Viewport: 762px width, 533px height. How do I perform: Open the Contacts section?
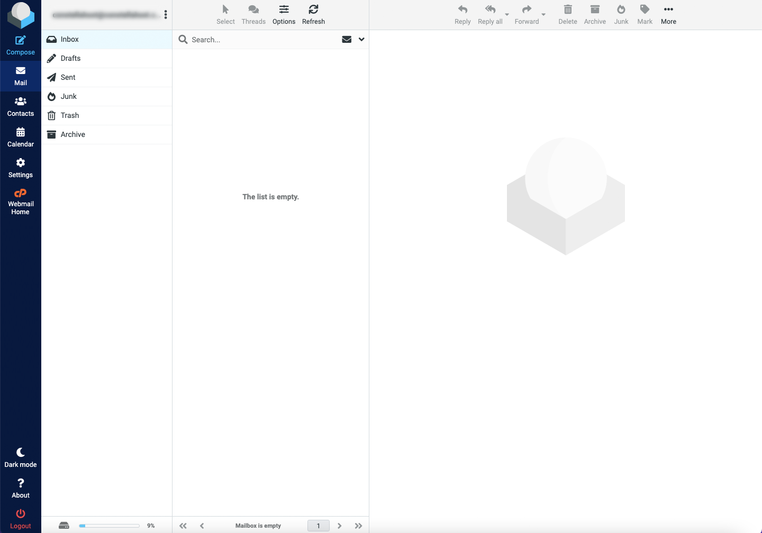(x=21, y=107)
